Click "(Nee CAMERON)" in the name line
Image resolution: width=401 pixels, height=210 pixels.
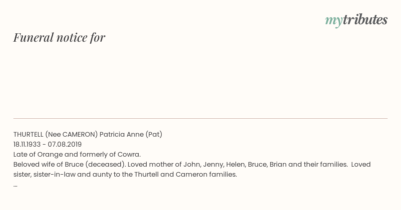(72, 134)
